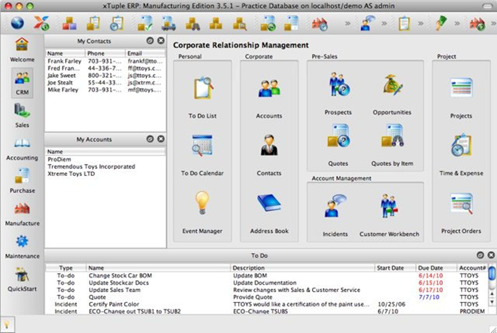Expand overflow chevron after hand money icon
The image size is (497, 333).
457,24
